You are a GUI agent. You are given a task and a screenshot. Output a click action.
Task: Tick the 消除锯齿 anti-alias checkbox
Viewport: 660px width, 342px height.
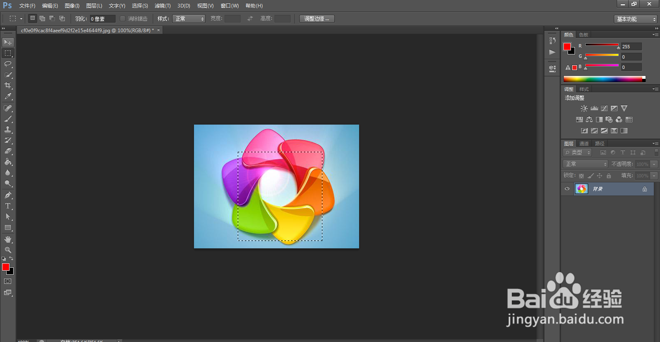tap(123, 19)
